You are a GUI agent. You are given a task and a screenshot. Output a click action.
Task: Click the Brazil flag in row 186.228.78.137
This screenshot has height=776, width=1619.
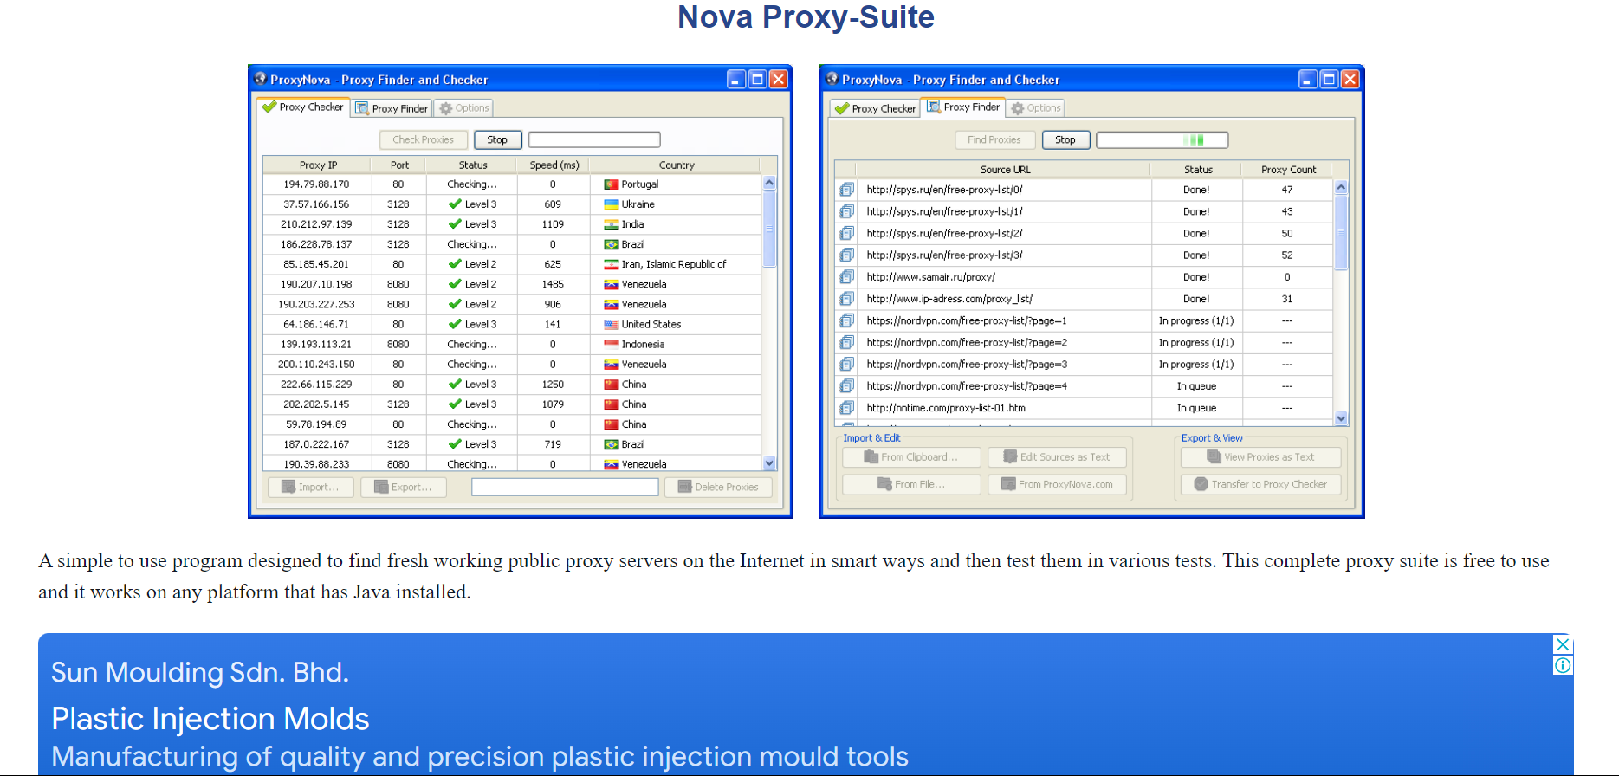click(x=611, y=244)
